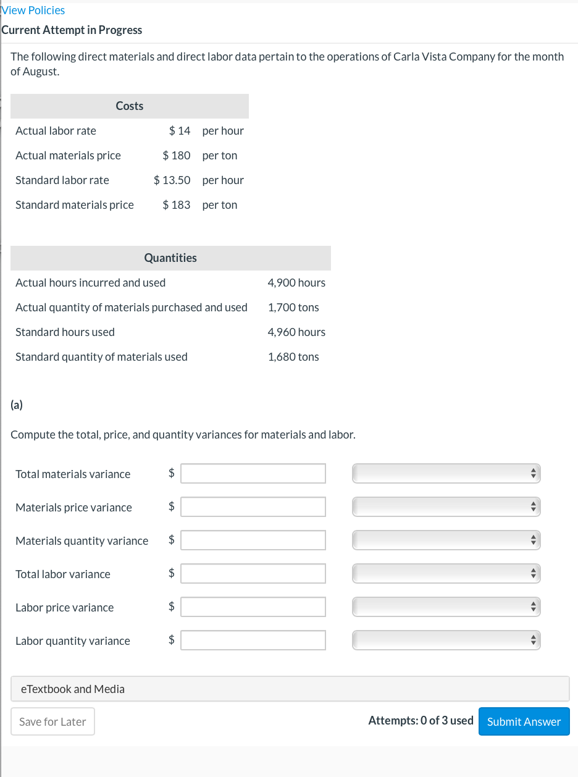
Task: Click the Save for Later button
Action: [52, 721]
